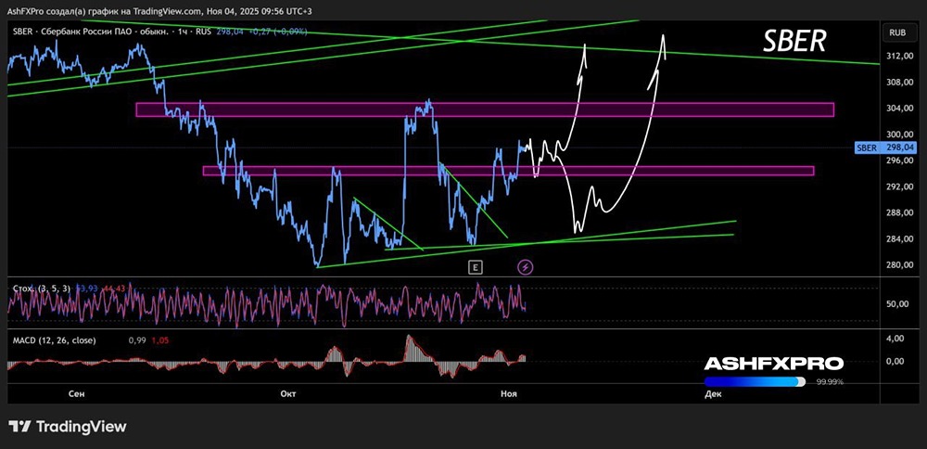Click the 'Окт' time axis label

point(288,394)
